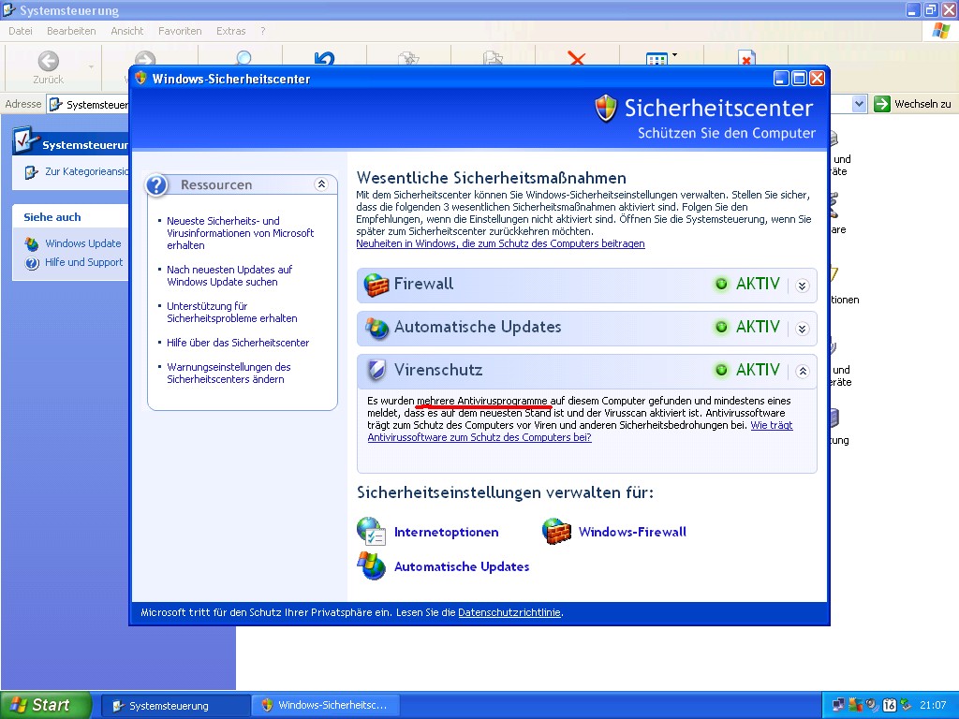Click the calendar 16 tray icon
The height and width of the screenshot is (719, 959).
tap(890, 705)
